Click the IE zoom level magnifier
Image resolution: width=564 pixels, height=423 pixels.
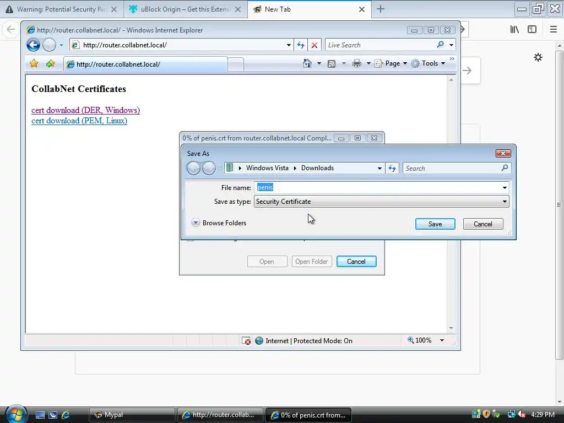coord(410,340)
